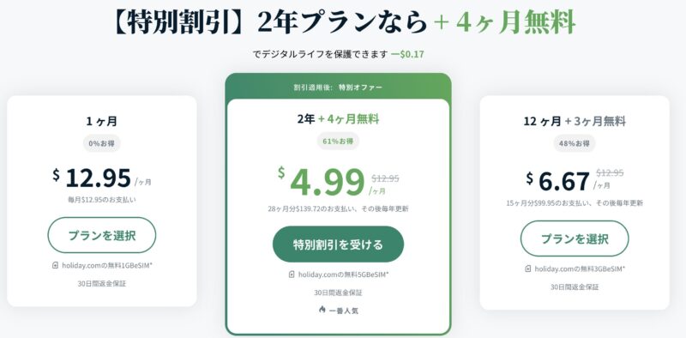Click 12ヶ月 +3ヶ月無料 plan title
This screenshot has width=686, height=338.
[x=575, y=121]
